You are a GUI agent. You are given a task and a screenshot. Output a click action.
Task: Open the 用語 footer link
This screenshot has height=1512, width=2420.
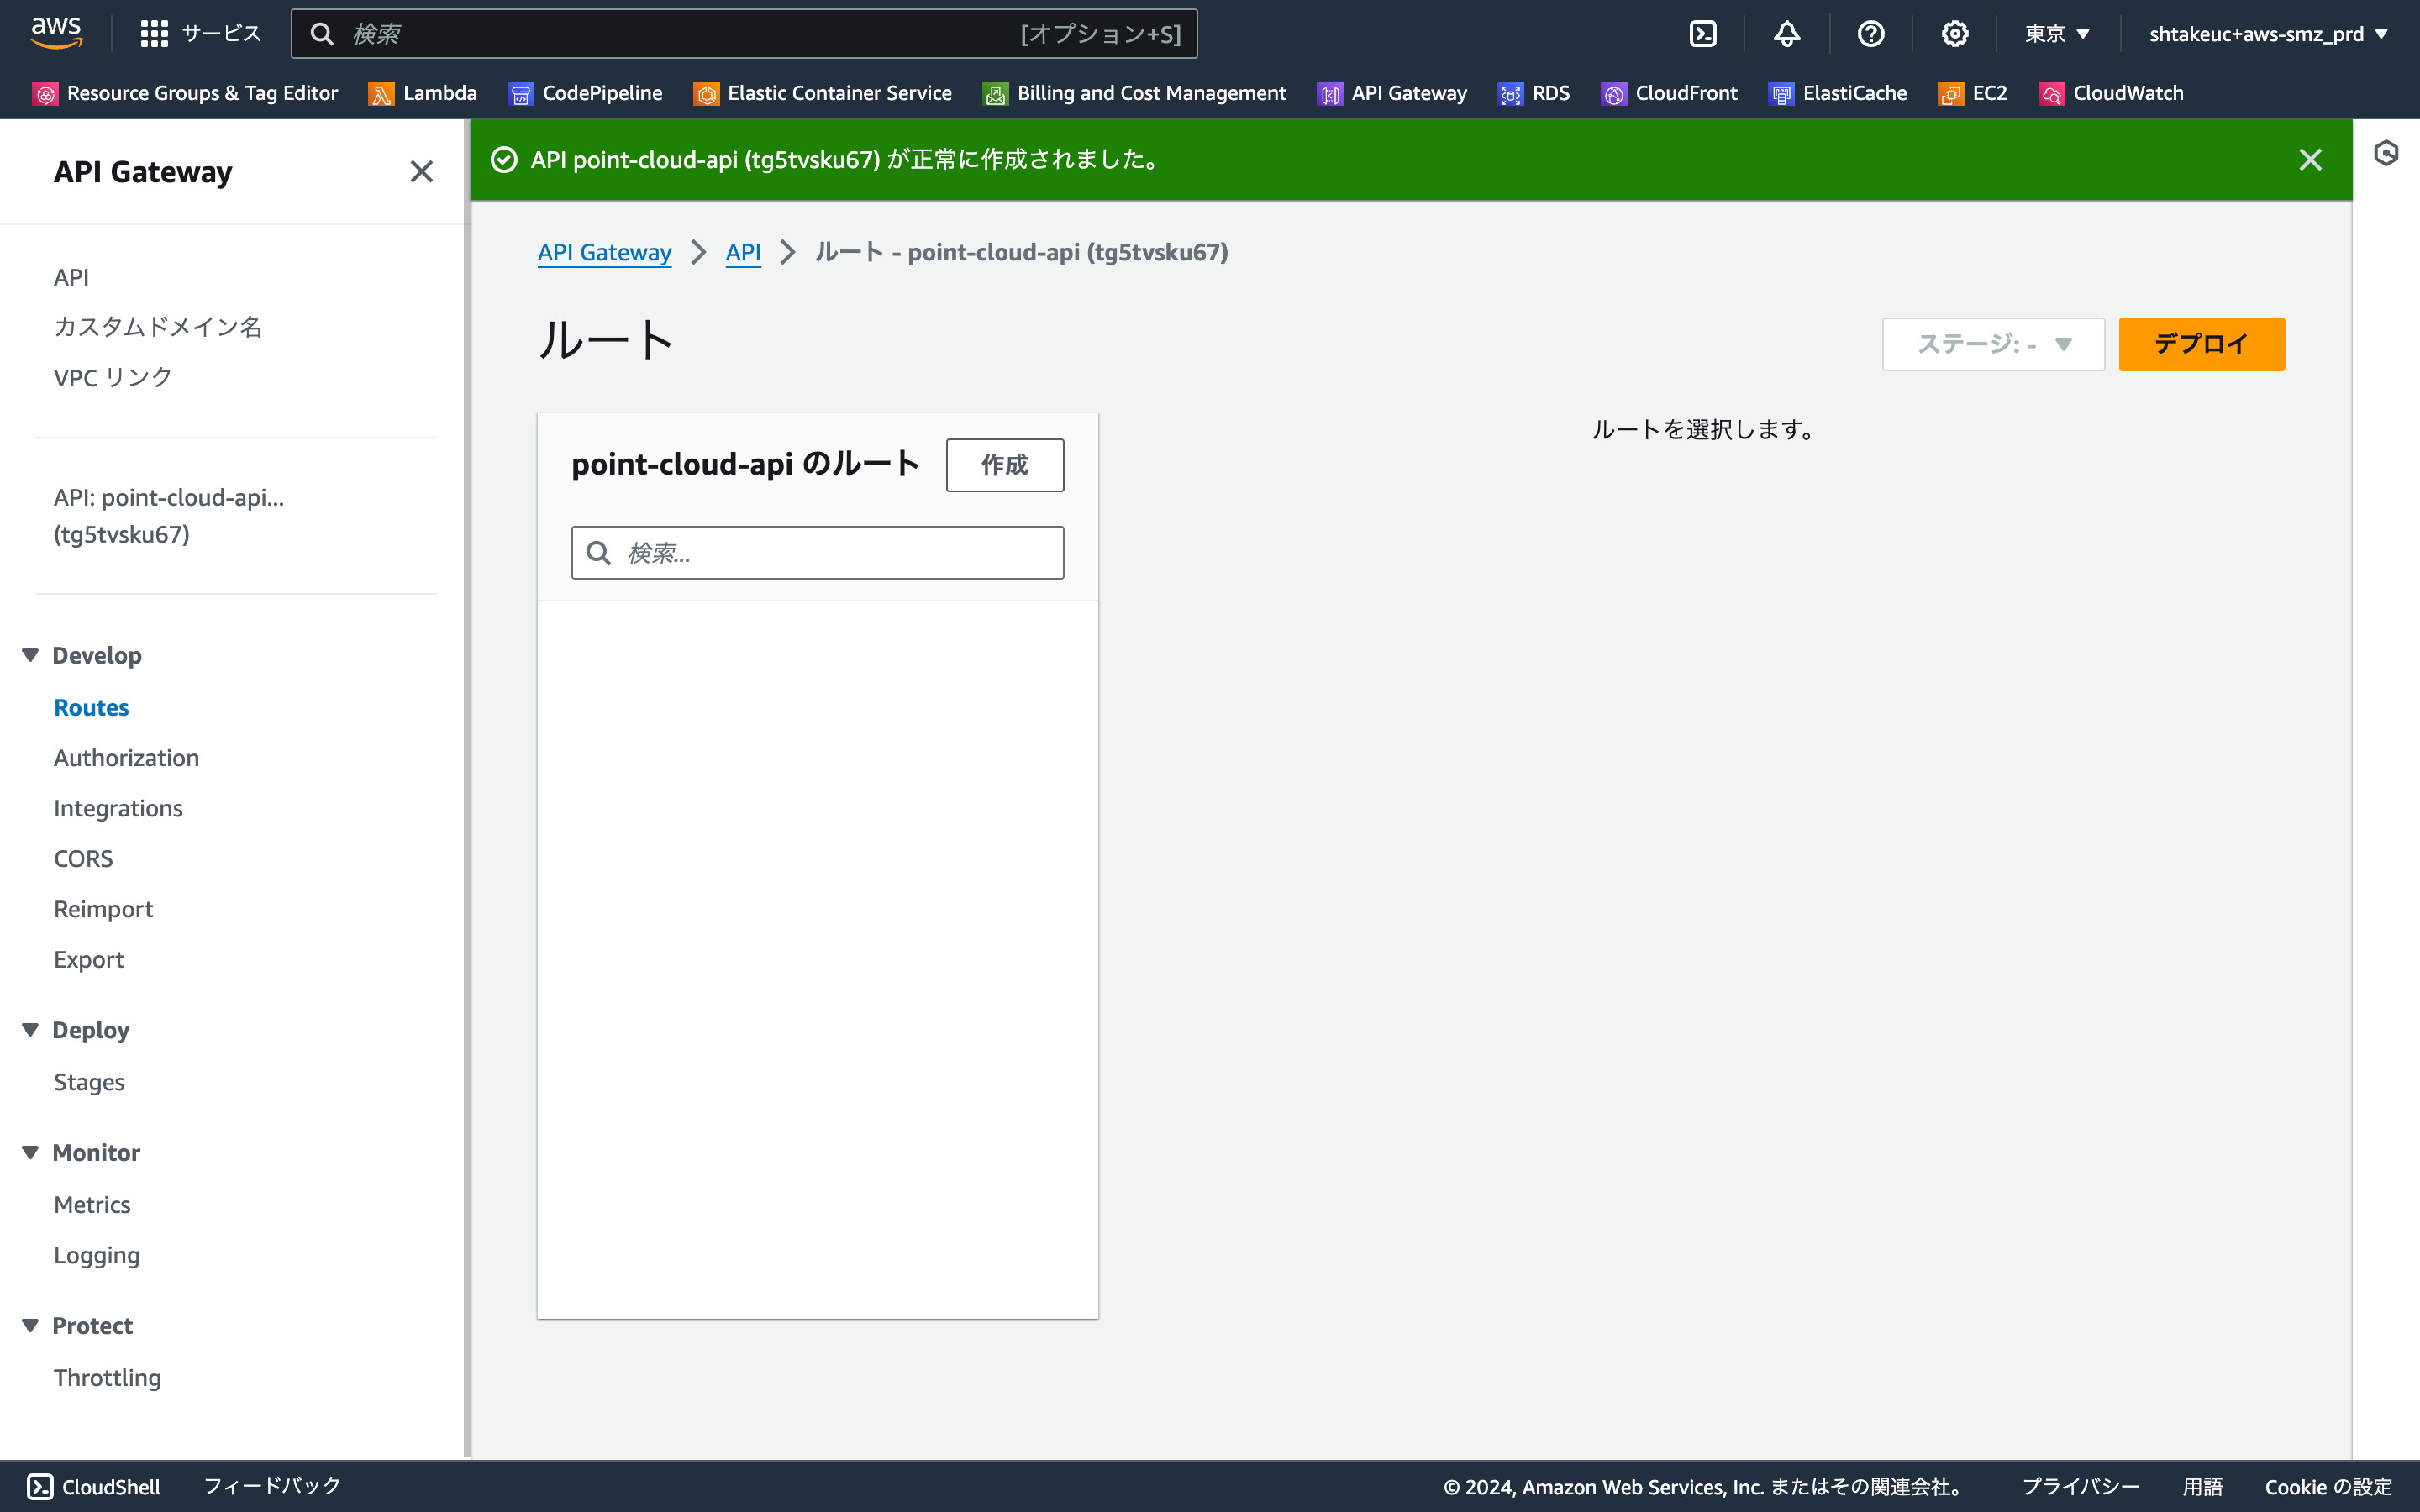(2202, 1486)
